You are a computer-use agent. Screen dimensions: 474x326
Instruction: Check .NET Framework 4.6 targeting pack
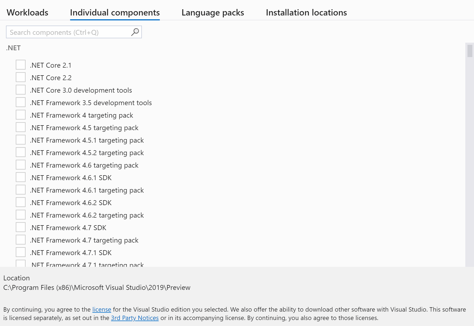coord(20,165)
